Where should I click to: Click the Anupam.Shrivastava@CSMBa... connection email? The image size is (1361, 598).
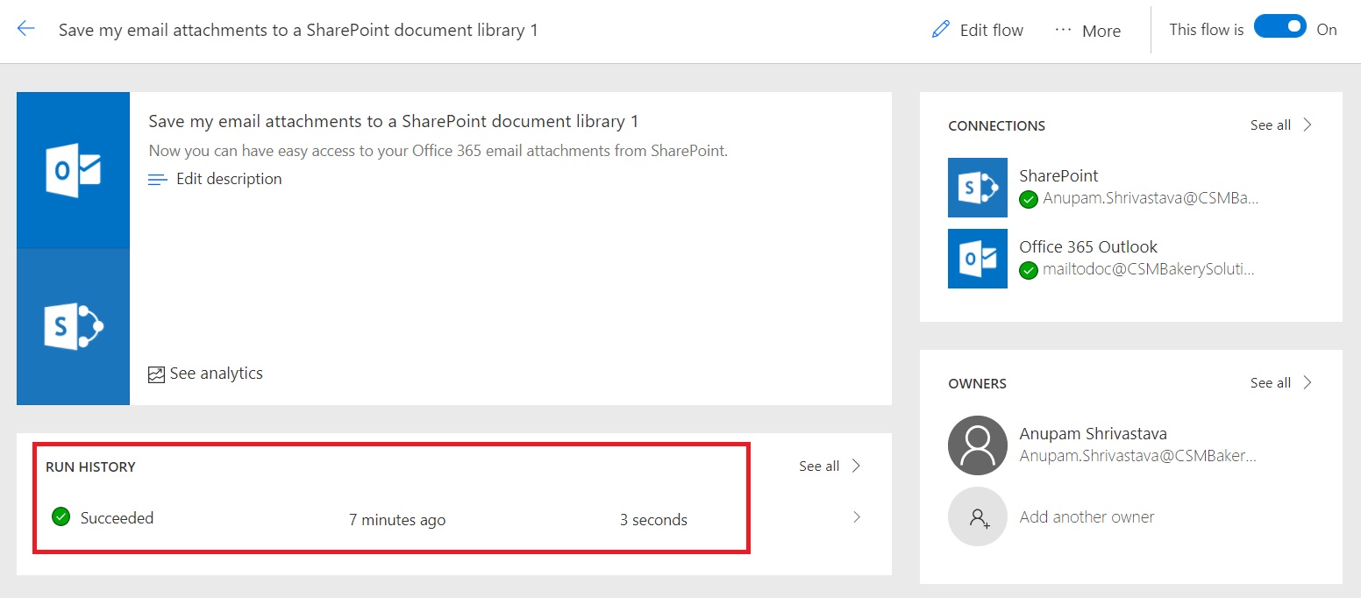(1151, 199)
